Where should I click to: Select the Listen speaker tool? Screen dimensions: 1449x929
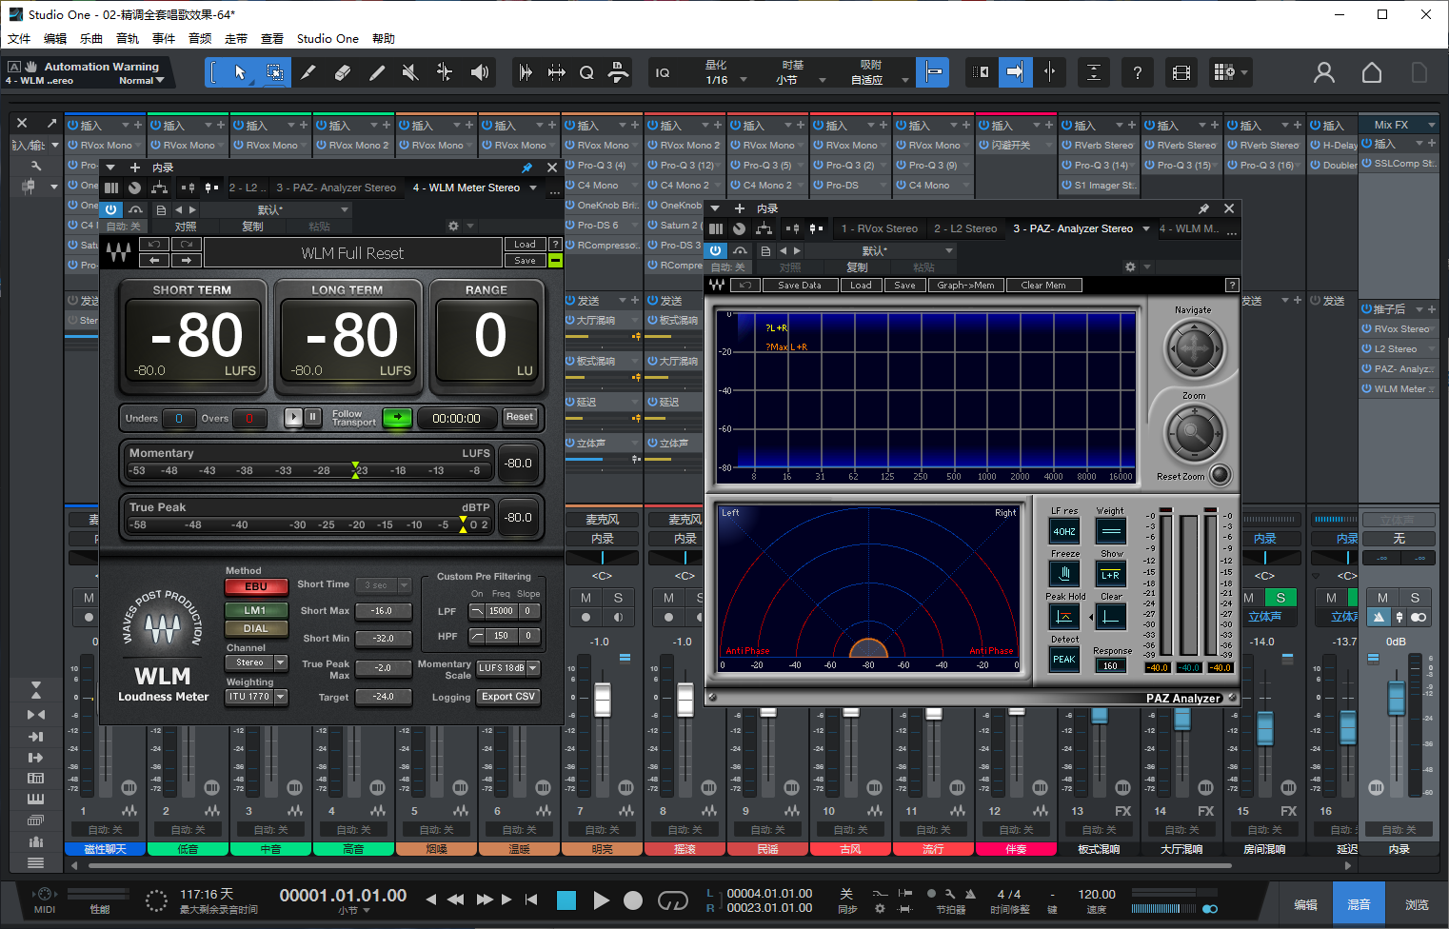click(x=480, y=72)
